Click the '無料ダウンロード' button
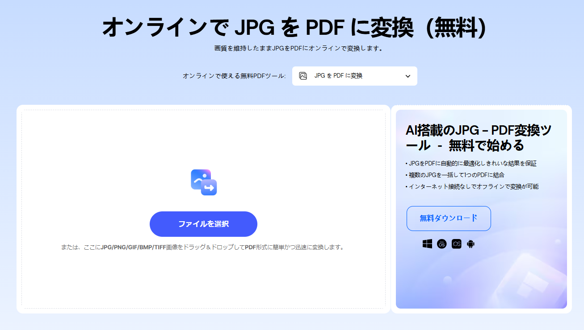Screen dimensions: 584x330 [x=449, y=219]
